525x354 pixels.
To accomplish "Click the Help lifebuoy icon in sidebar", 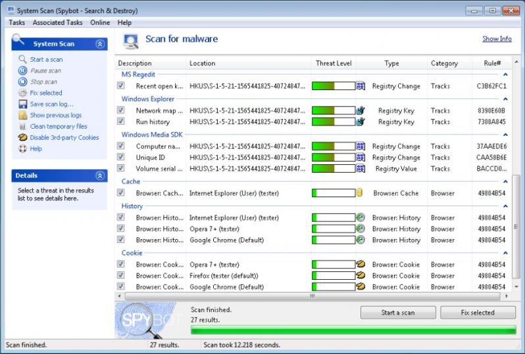I will [x=22, y=148].
